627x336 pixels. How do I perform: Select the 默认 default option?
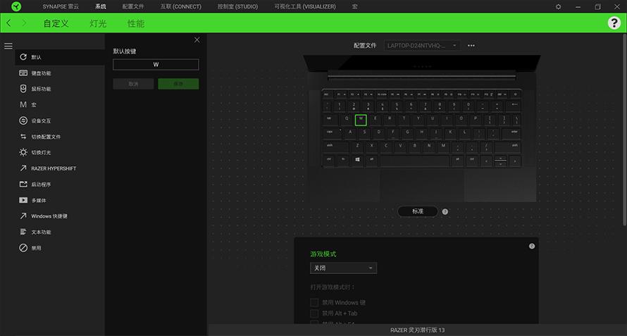pyautogui.click(x=60, y=57)
